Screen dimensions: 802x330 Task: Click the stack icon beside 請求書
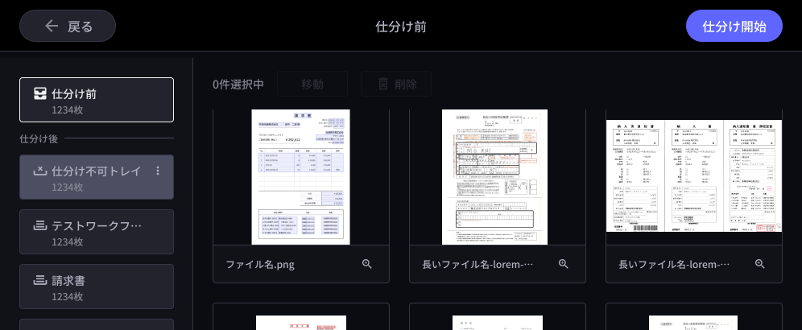tap(39, 280)
